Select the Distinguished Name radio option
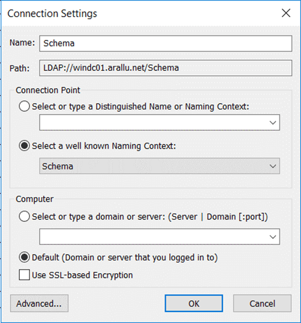The width and height of the screenshot is (301, 323). 24,106
